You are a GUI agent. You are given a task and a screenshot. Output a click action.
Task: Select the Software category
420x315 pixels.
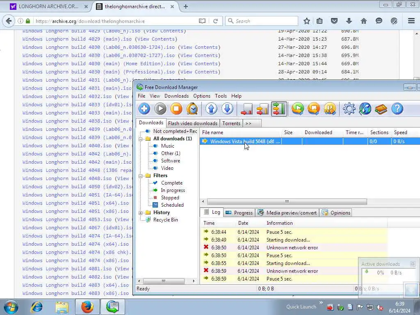pos(170,161)
